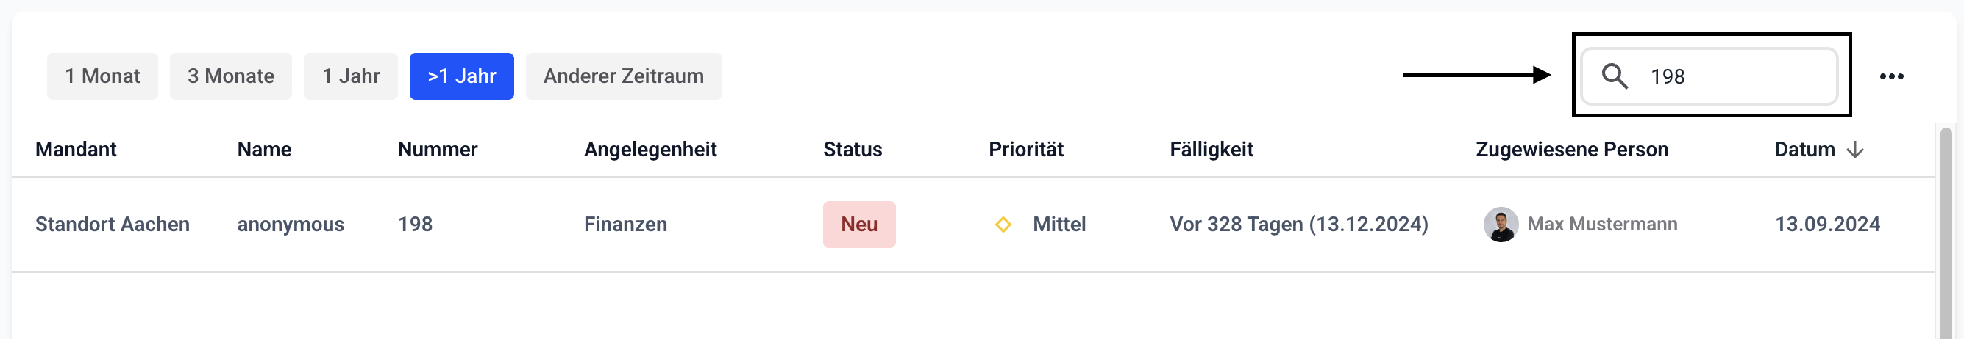The height and width of the screenshot is (339, 1964).
Task: Select the 1 Monat time filter
Action: [x=102, y=76]
